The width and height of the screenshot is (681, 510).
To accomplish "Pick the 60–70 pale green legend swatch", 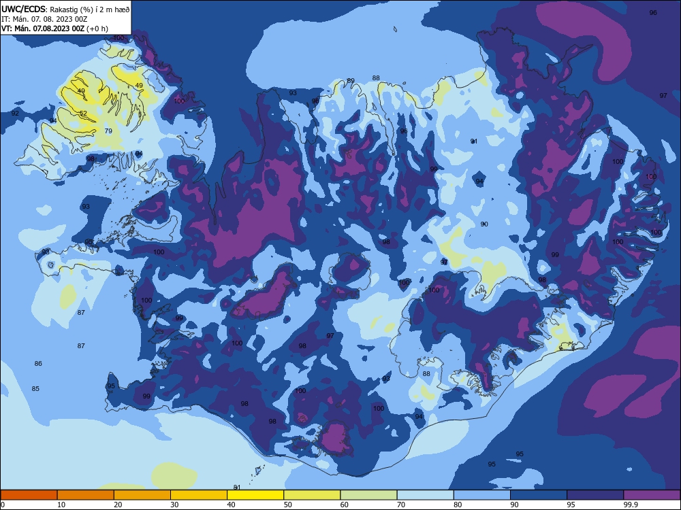I will click(368, 495).
